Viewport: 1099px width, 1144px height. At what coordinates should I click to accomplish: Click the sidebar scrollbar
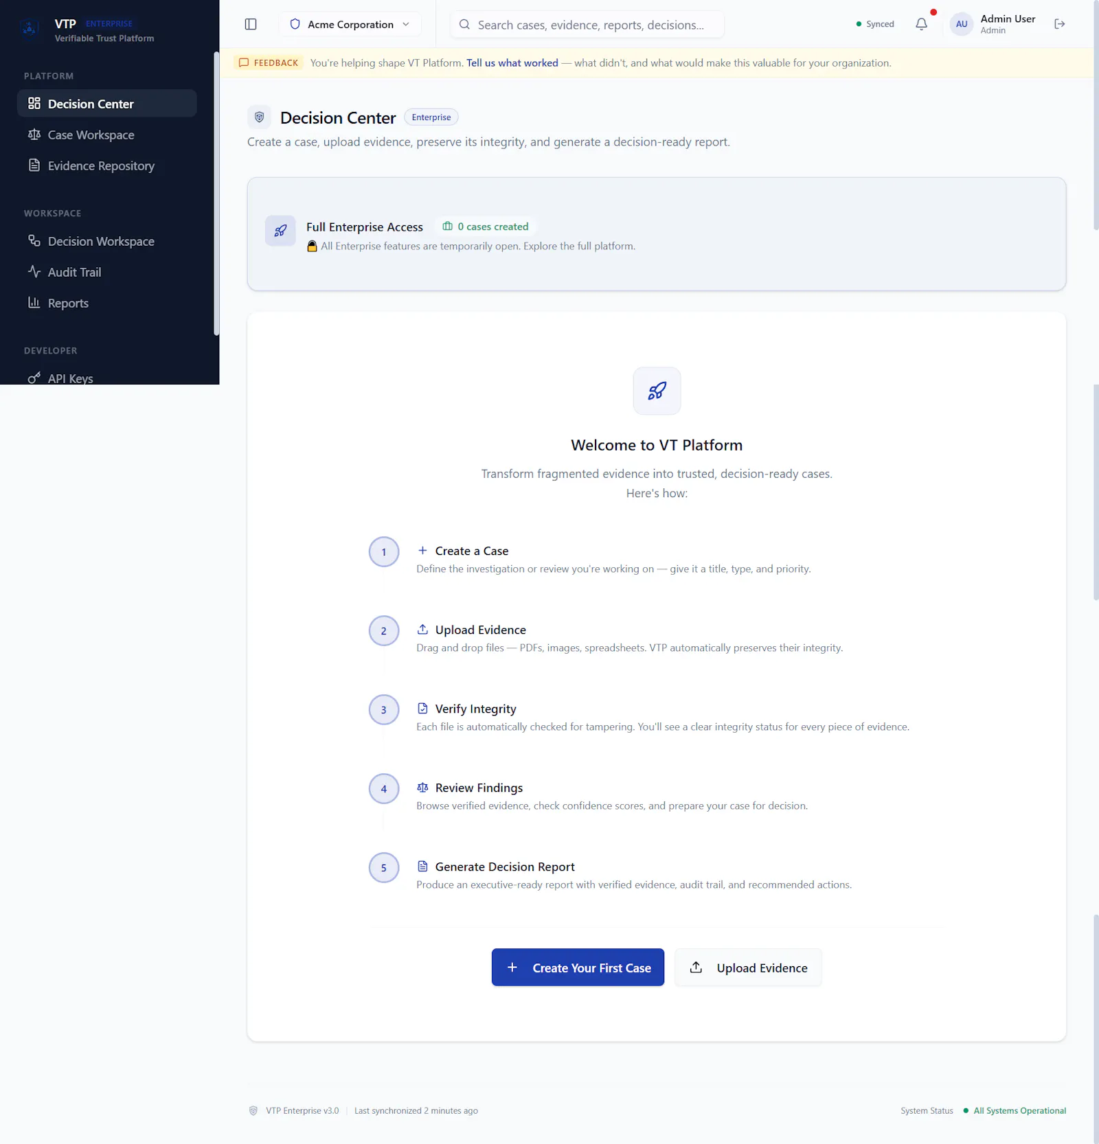tap(216, 194)
